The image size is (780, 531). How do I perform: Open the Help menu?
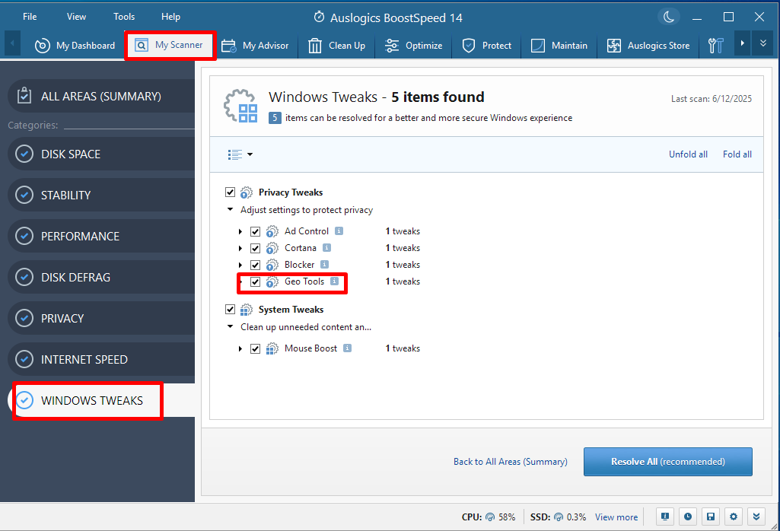[x=170, y=17]
